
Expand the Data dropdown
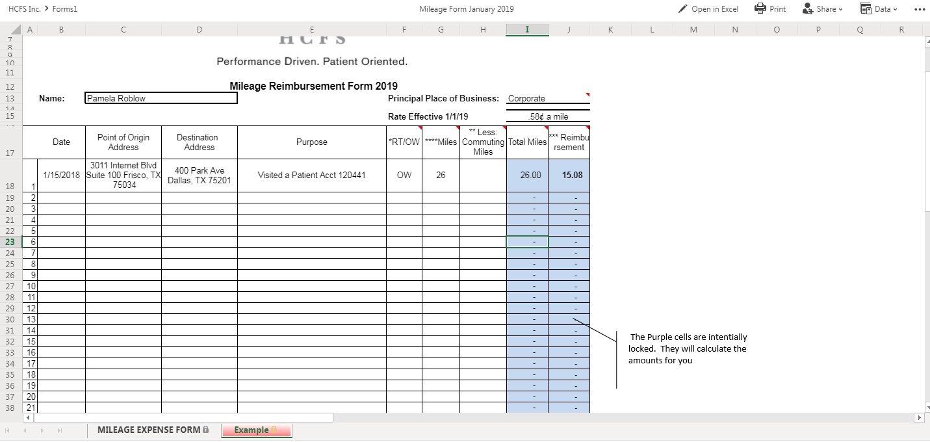[895, 9]
